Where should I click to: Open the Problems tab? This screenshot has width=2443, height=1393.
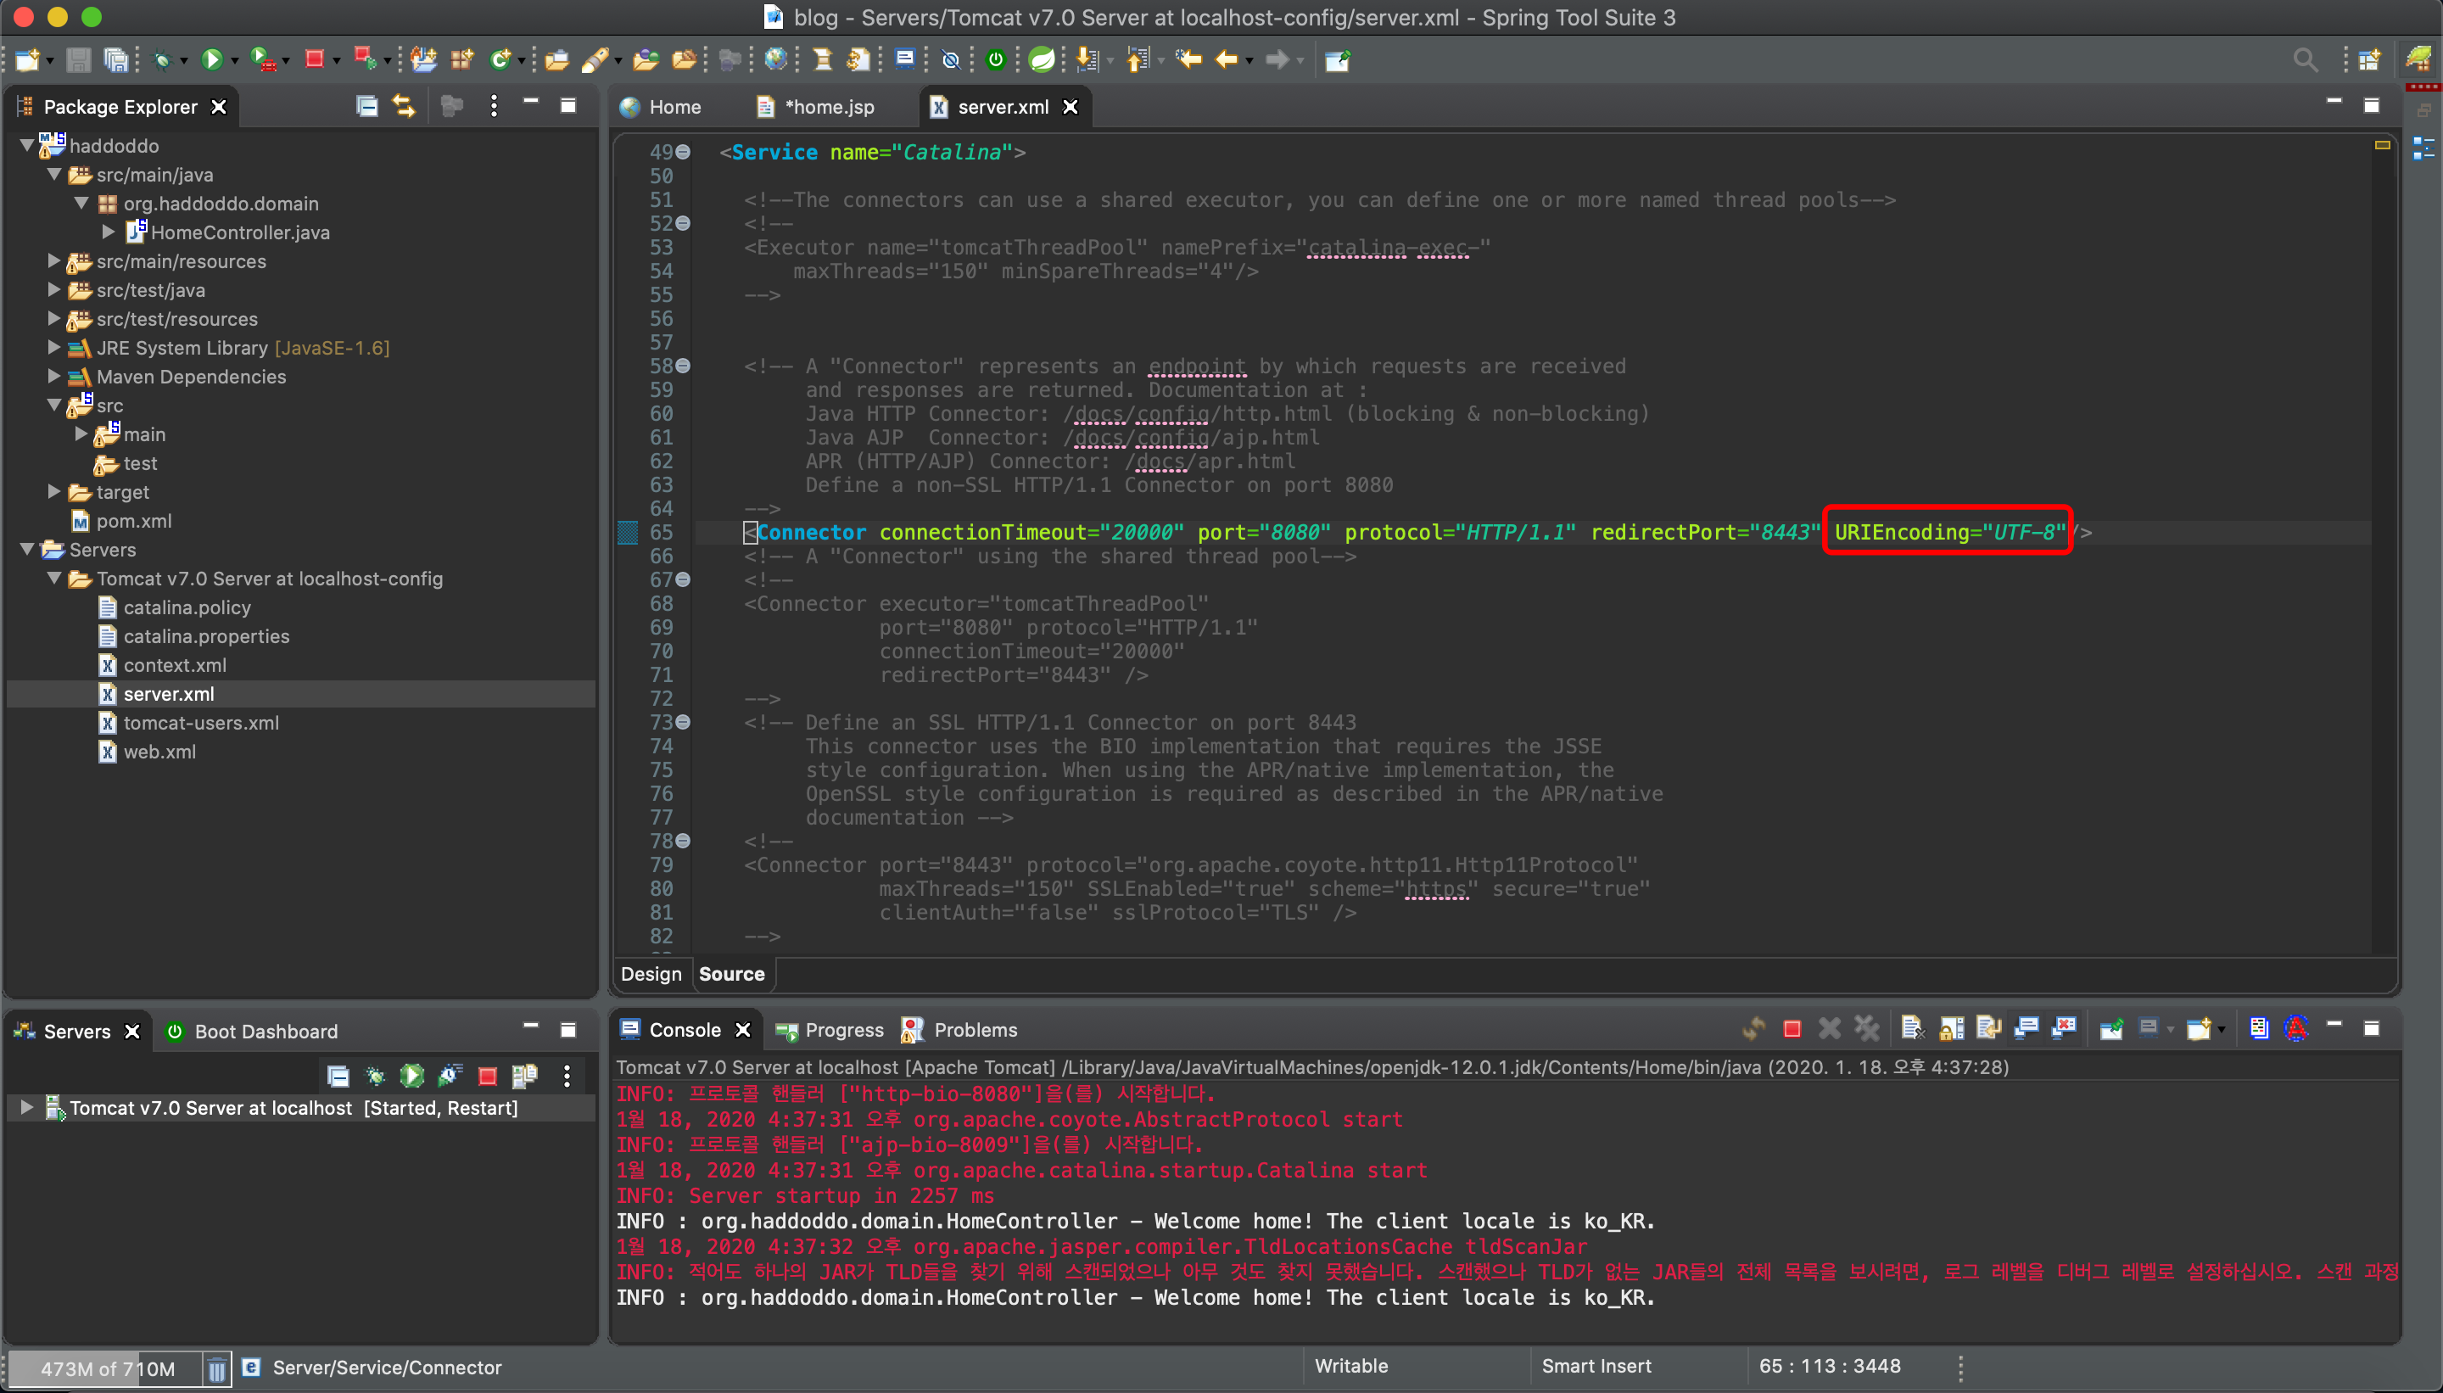pyautogui.click(x=975, y=1031)
